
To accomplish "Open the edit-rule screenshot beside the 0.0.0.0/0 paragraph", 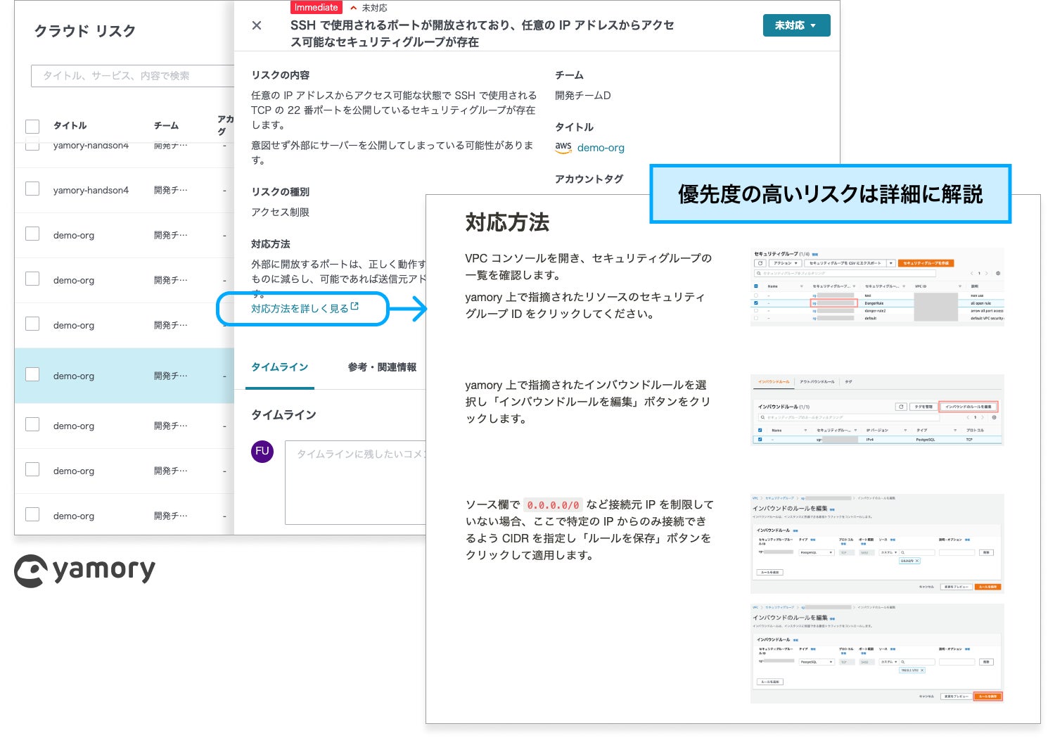I will (877, 544).
